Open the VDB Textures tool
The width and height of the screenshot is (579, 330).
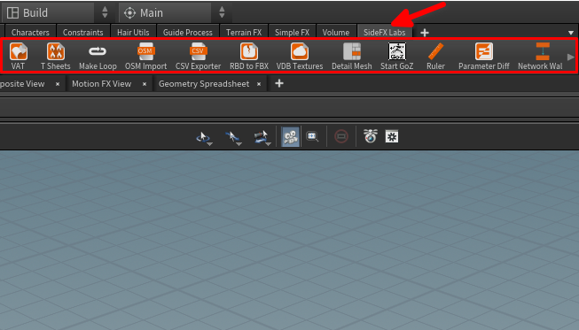coord(300,56)
